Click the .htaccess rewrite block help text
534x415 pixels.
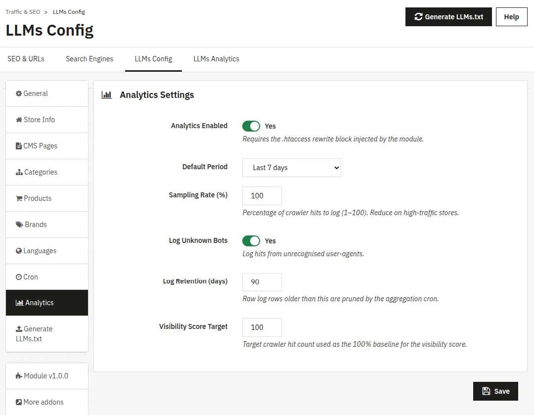(x=333, y=139)
